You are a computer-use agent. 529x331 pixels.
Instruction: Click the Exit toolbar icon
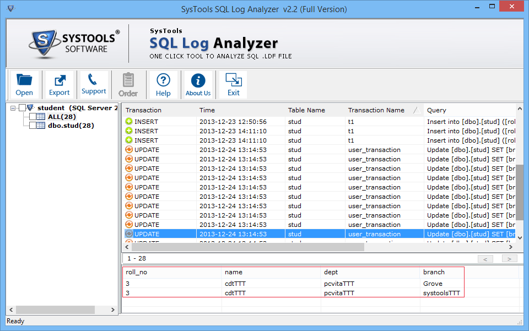tap(233, 85)
